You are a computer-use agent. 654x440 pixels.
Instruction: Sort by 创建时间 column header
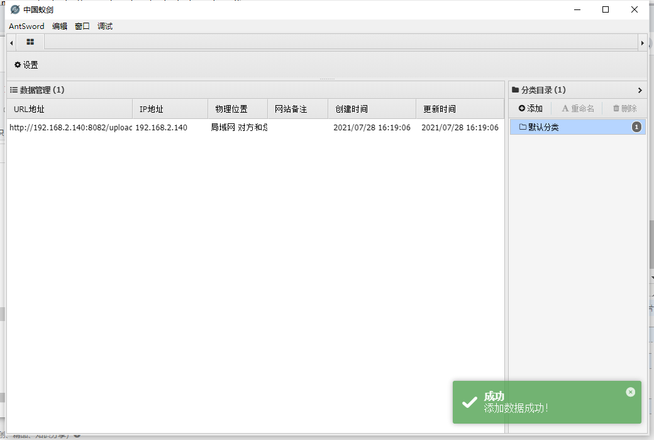point(372,109)
